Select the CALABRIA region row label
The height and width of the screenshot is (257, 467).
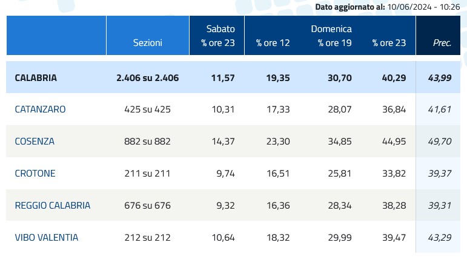[36, 77]
